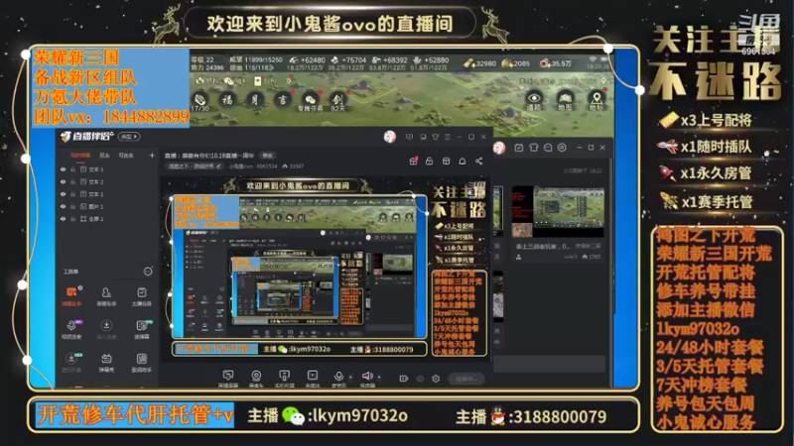Image resolution: width=794 pixels, height=446 pixels.
Task: Toggle visibility of 文本 2 layer
Action: click(x=63, y=182)
